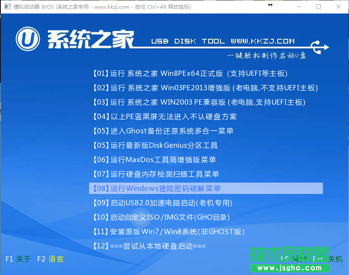Click the F2 语言 language option
349x275 pixels.
49,259
